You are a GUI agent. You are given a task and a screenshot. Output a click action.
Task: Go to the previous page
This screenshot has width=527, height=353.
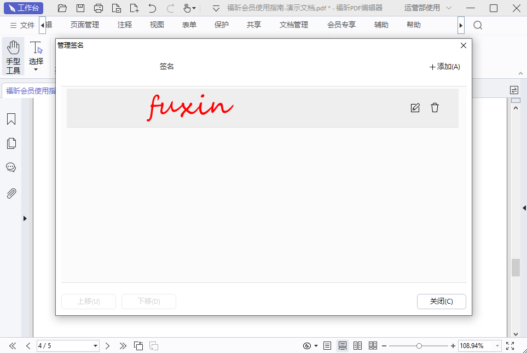(x=28, y=346)
